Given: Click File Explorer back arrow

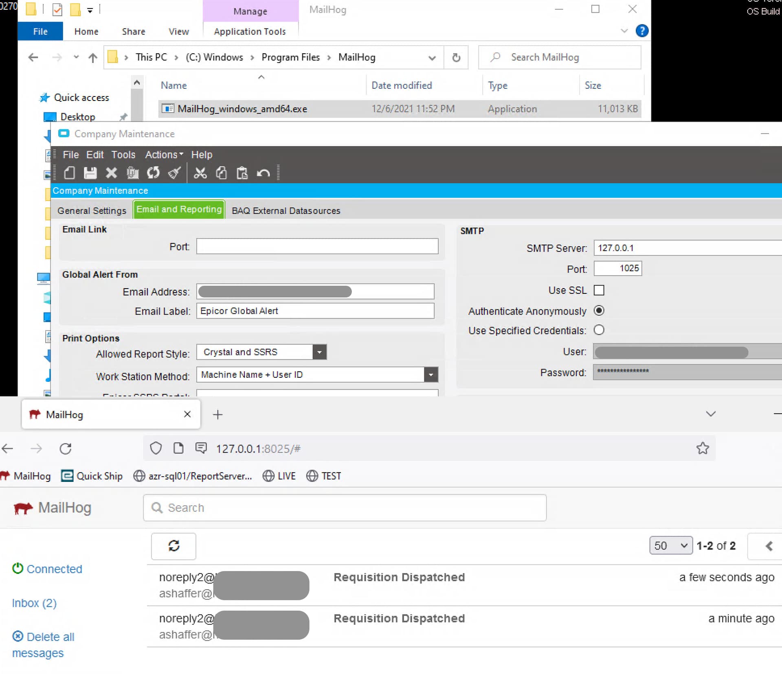Looking at the screenshot, I should 33,57.
